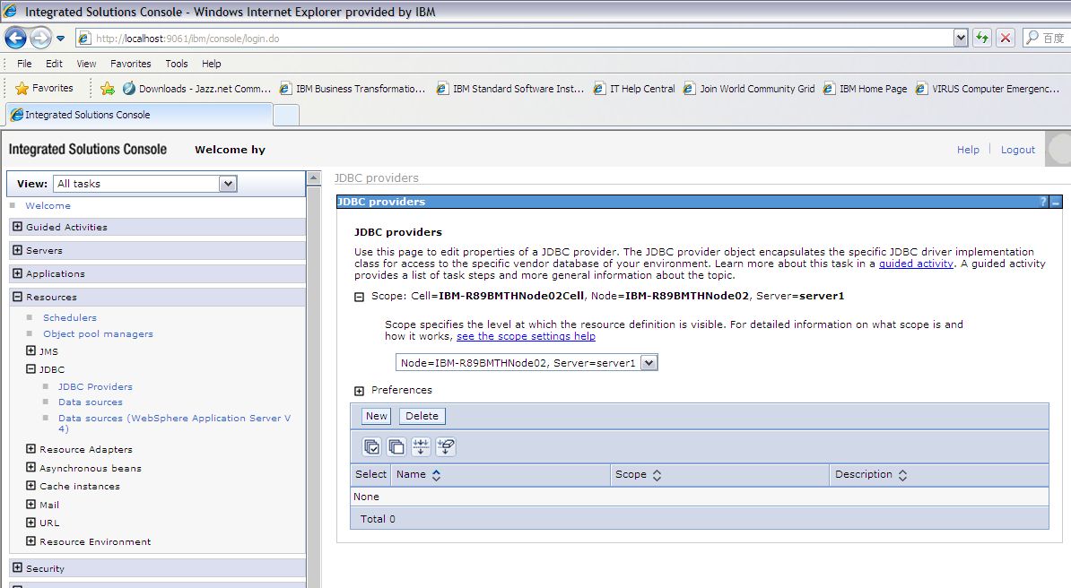Open Join World Community Grid bookmark
The width and height of the screenshot is (1071, 588).
(x=749, y=89)
